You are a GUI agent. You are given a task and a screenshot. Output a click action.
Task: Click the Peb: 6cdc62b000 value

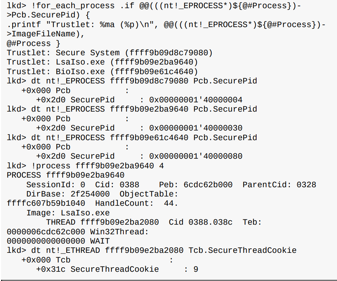point(196,185)
